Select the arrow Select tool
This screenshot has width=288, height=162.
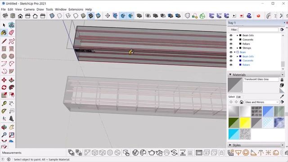[x=4, y=25]
